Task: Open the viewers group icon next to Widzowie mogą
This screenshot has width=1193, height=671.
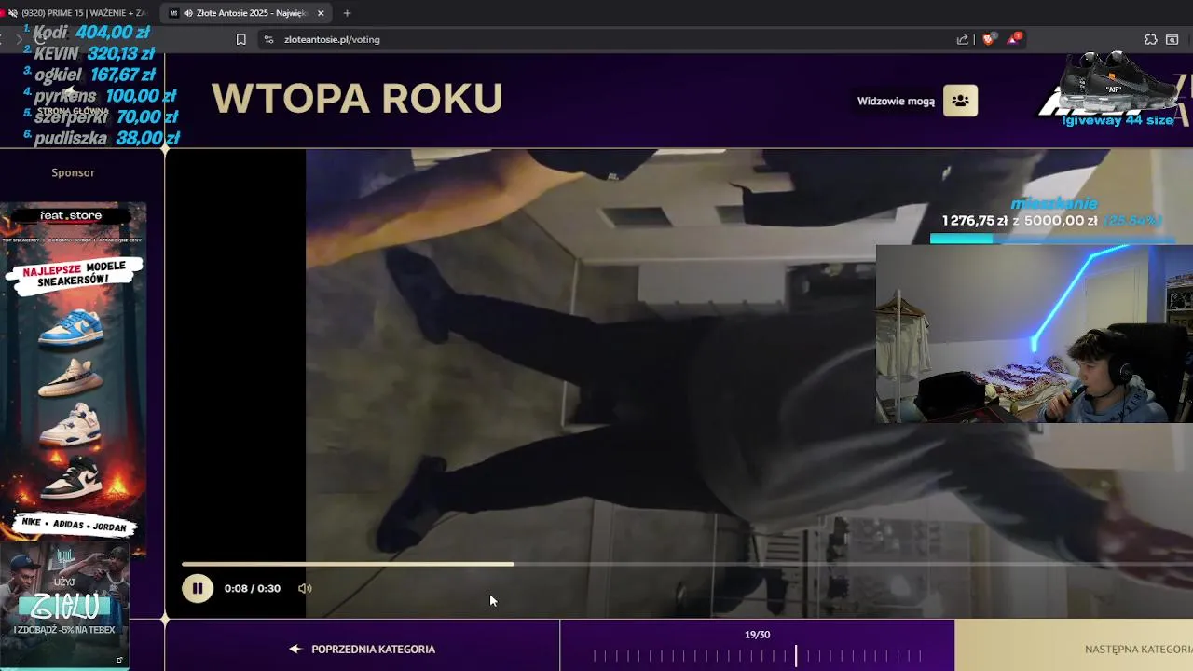Action: click(960, 101)
